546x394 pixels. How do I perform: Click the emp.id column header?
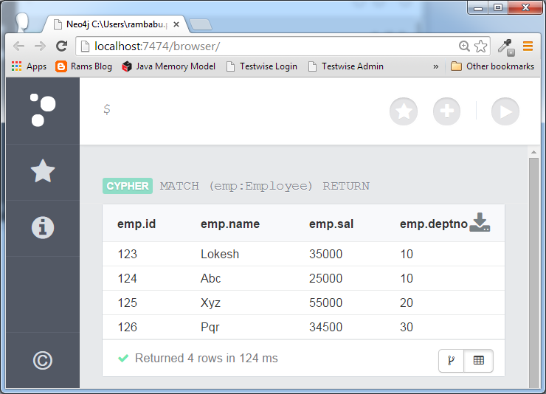point(136,224)
